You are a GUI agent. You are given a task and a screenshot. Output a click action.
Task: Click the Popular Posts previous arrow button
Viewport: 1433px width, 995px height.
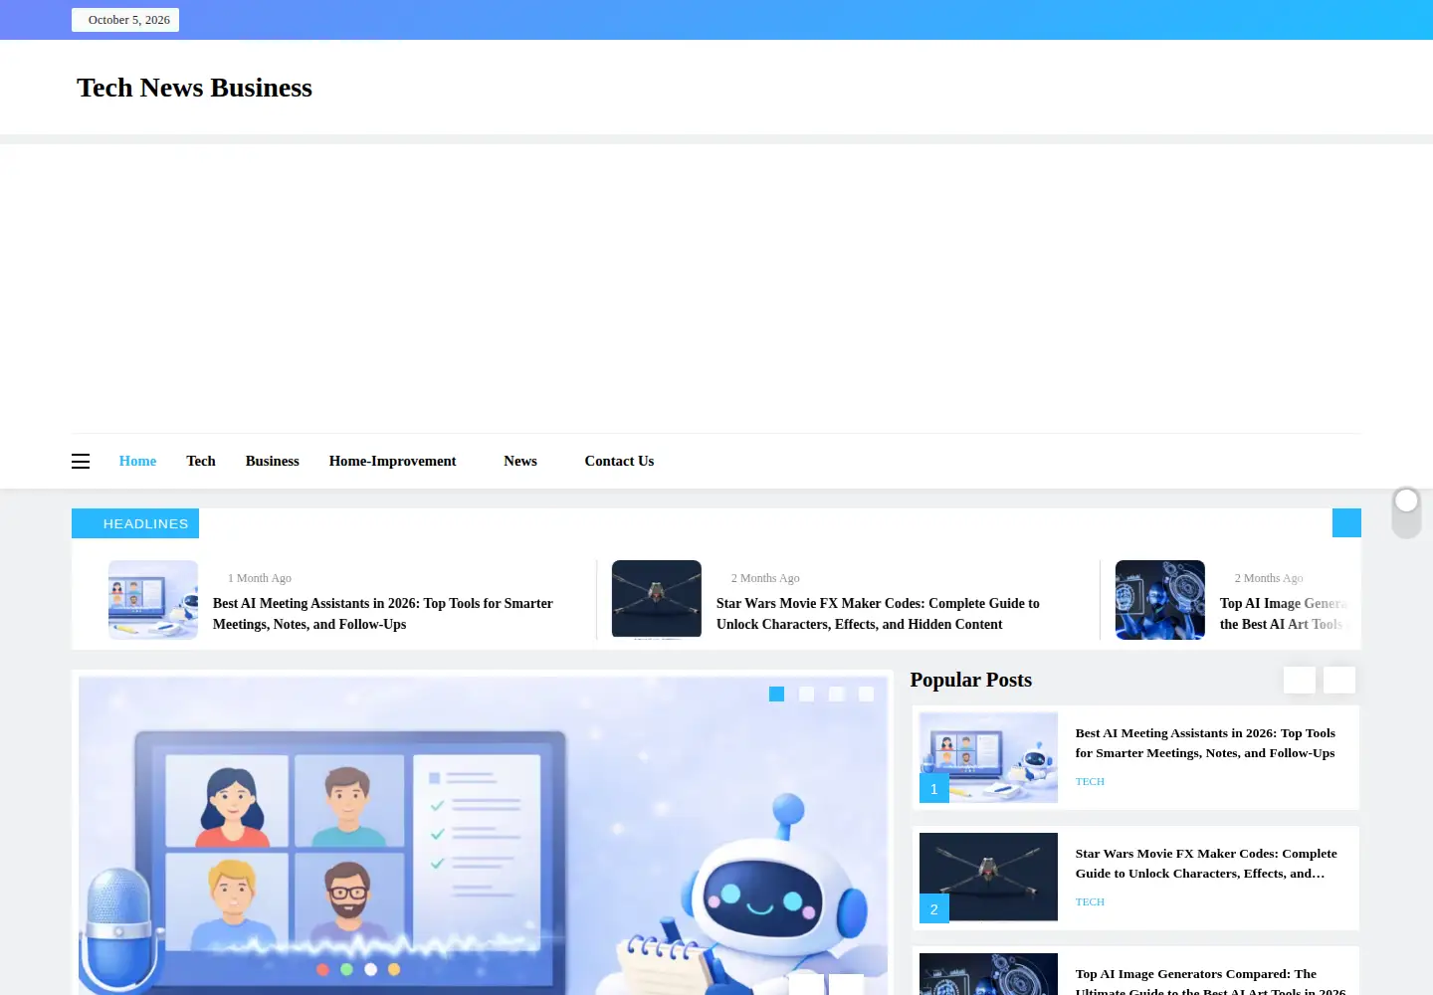tap(1300, 680)
